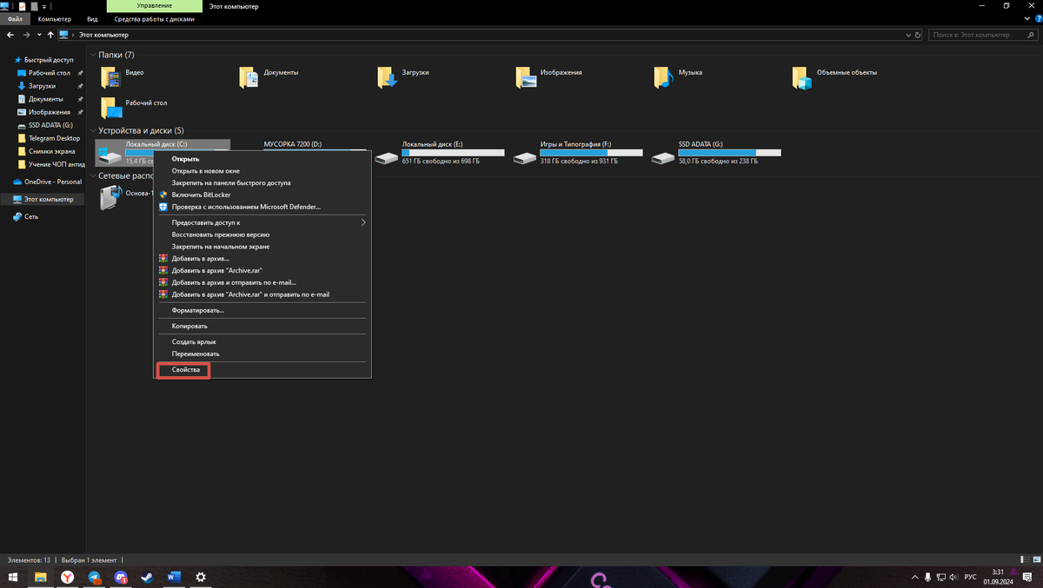Viewport: 1043px width, 588px height.
Task: Open the address bar history dropdown
Action: click(909, 35)
